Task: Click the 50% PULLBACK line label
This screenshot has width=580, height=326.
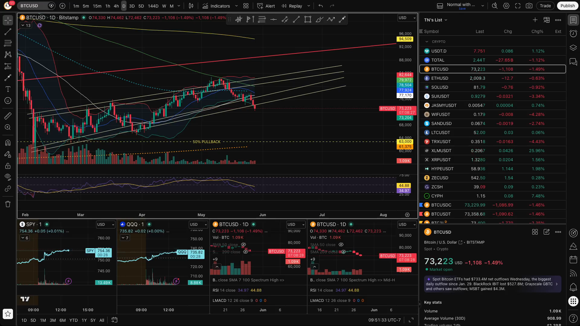Action: 207,142
